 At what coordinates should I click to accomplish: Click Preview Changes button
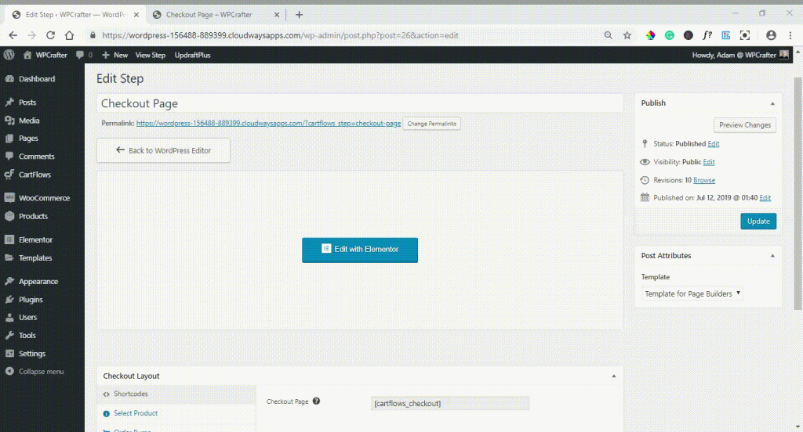tap(745, 124)
